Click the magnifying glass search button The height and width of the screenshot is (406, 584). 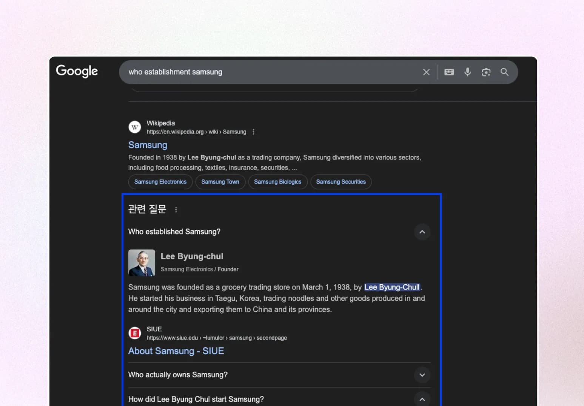point(504,72)
